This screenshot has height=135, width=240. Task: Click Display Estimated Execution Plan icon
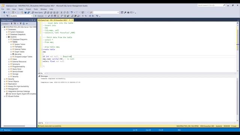[52, 16]
